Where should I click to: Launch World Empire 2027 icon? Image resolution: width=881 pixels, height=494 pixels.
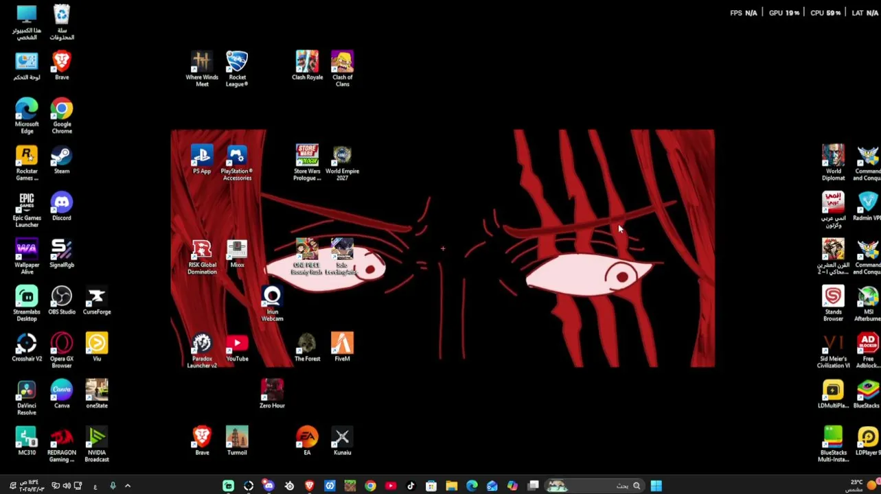pyautogui.click(x=342, y=163)
